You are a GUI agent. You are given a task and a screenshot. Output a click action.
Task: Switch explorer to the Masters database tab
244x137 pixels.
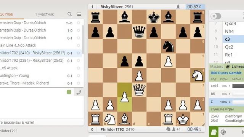click(217, 67)
